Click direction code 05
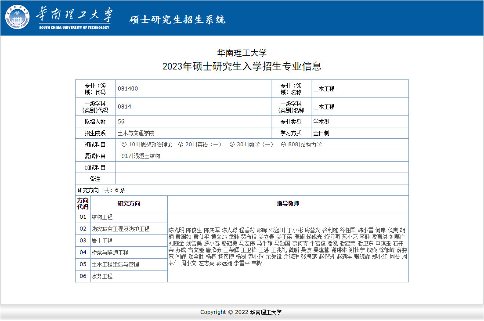The height and width of the screenshot is (321, 484). pos(83,264)
